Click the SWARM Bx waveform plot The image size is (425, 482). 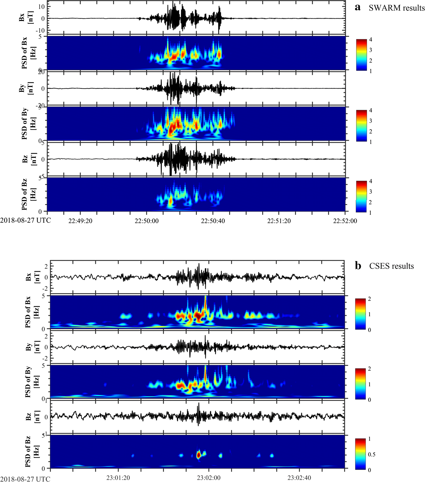(x=196, y=18)
